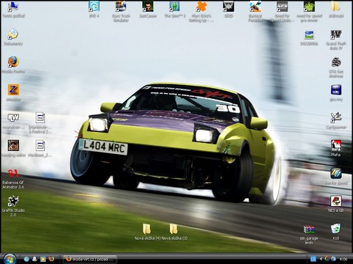Open the Koš recycle bin

[x=335, y=229]
